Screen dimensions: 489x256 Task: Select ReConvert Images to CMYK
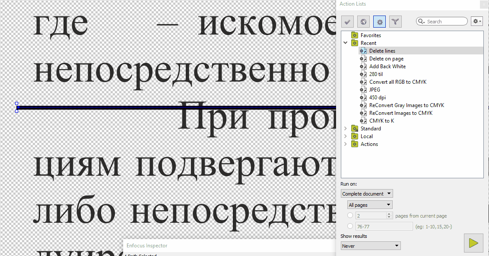(401, 113)
